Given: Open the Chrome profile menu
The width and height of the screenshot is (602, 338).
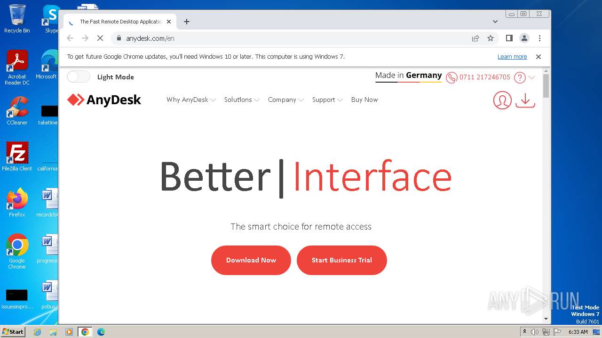Looking at the screenshot, I should click(524, 38).
